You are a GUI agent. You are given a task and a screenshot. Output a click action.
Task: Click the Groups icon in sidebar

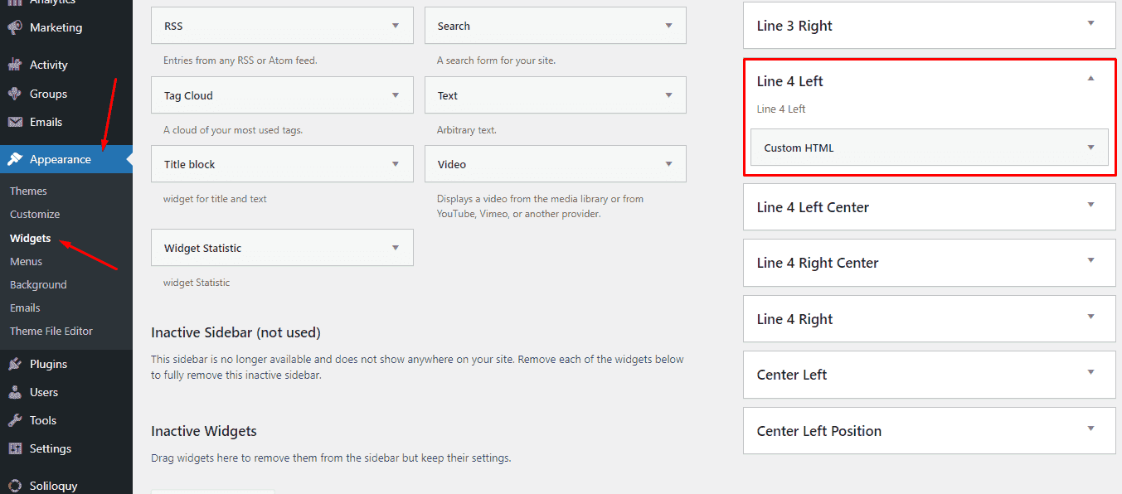pyautogui.click(x=15, y=94)
